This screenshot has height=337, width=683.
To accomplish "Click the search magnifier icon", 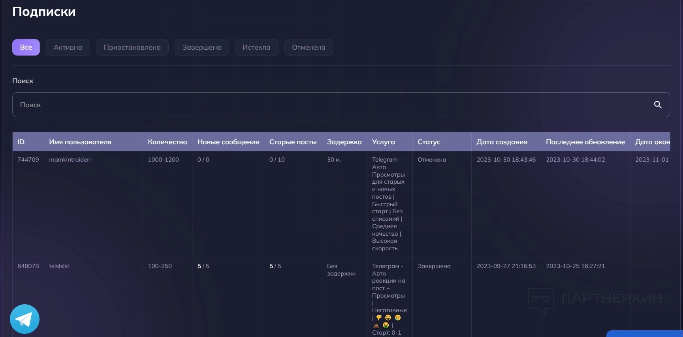I will coord(657,104).
